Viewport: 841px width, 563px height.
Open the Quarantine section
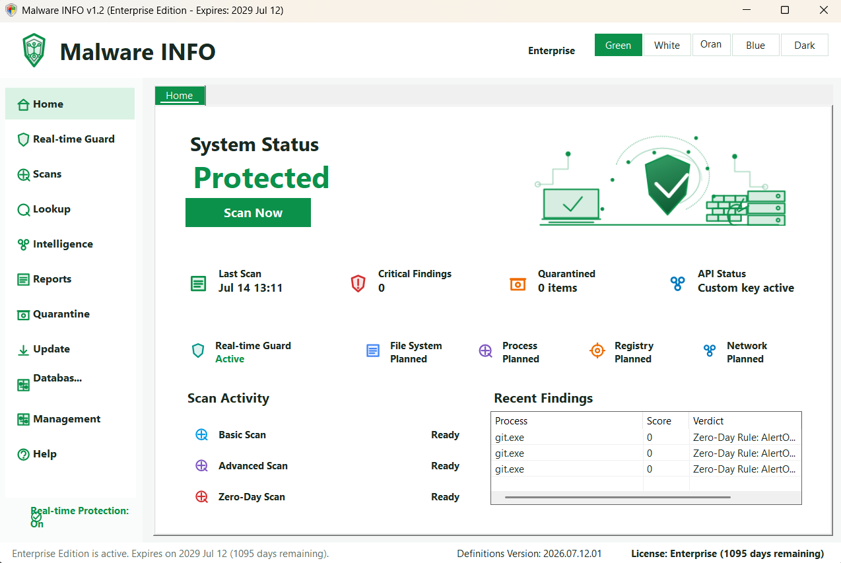point(70,314)
